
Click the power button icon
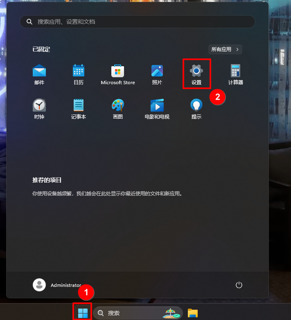[x=239, y=285]
